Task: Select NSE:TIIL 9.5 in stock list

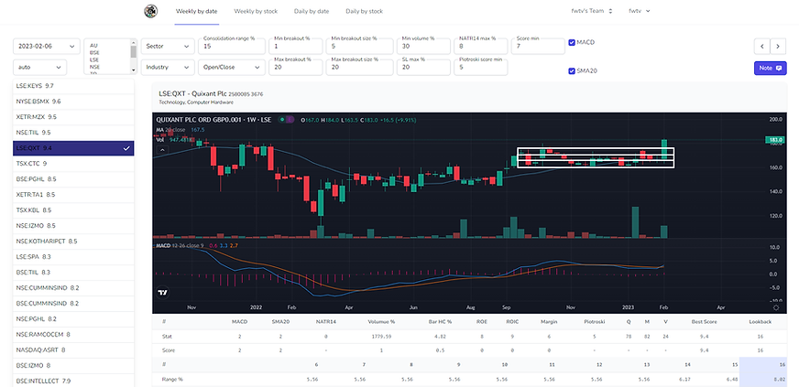Action: [73, 133]
